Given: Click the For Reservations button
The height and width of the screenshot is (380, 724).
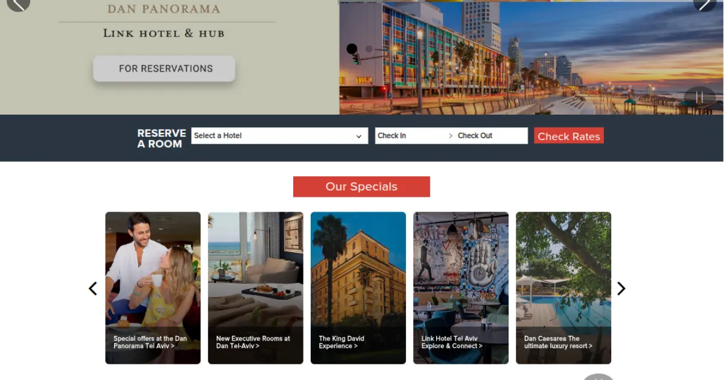Looking at the screenshot, I should pos(164,69).
